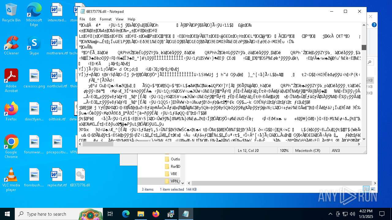This screenshot has height=220, width=392.
Task: Open Edge from the taskbar
Action: tap(126, 214)
